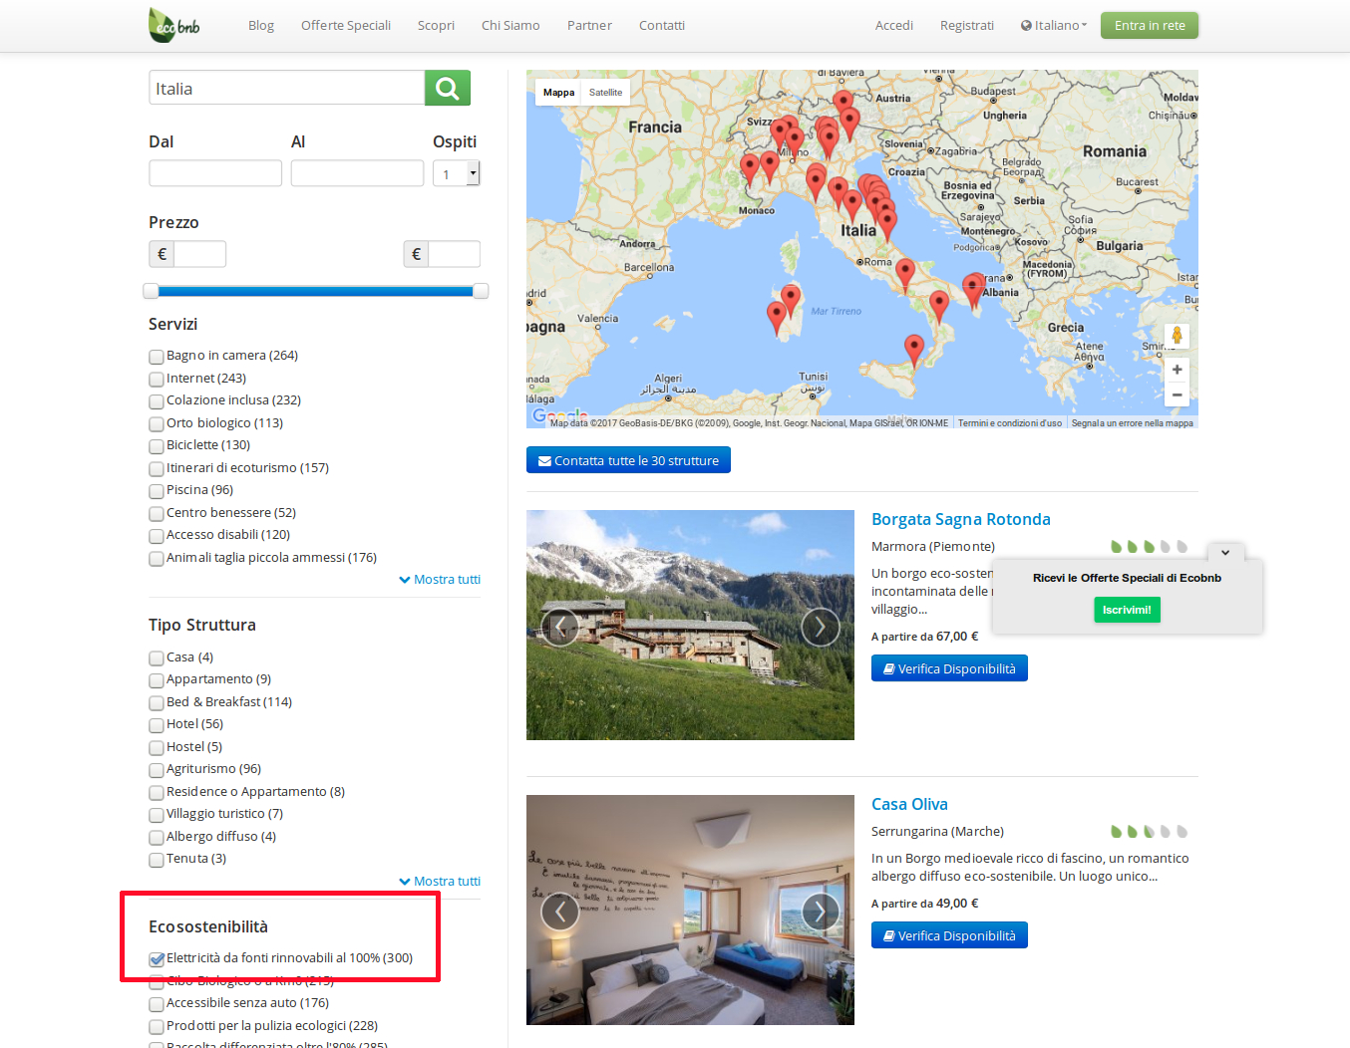This screenshot has height=1048, width=1350.
Task: Focus the Dal check-in date field
Action: 215,173
